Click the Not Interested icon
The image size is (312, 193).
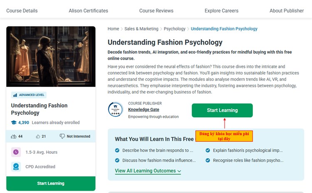coord(62,136)
